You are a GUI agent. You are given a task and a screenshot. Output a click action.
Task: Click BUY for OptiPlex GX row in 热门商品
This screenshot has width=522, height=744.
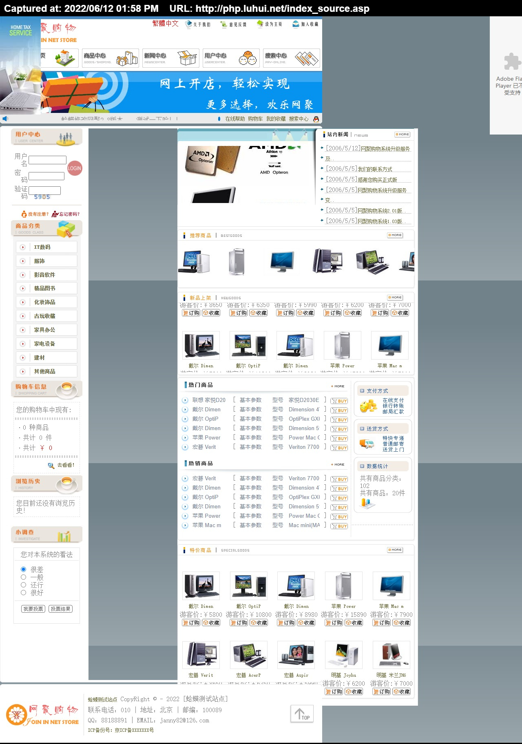click(339, 420)
